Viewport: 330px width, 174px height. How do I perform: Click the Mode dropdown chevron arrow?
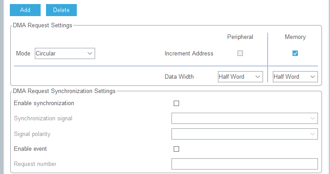90,53
